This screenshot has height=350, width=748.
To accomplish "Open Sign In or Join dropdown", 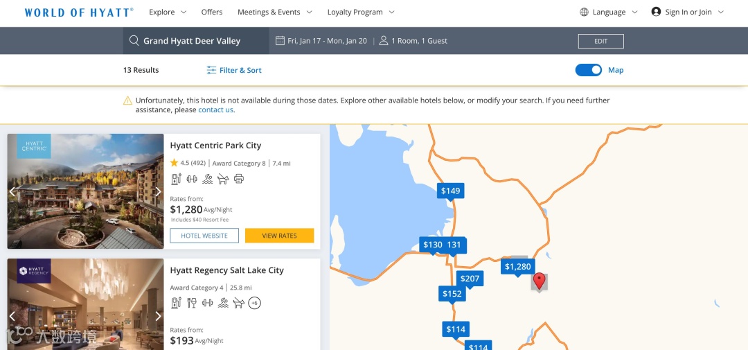I will [688, 12].
